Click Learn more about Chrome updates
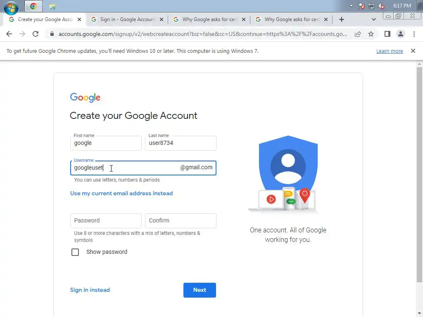Screen dimensions: 423x317 [390, 51]
